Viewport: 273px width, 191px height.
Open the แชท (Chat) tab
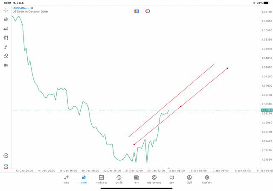[171, 179]
